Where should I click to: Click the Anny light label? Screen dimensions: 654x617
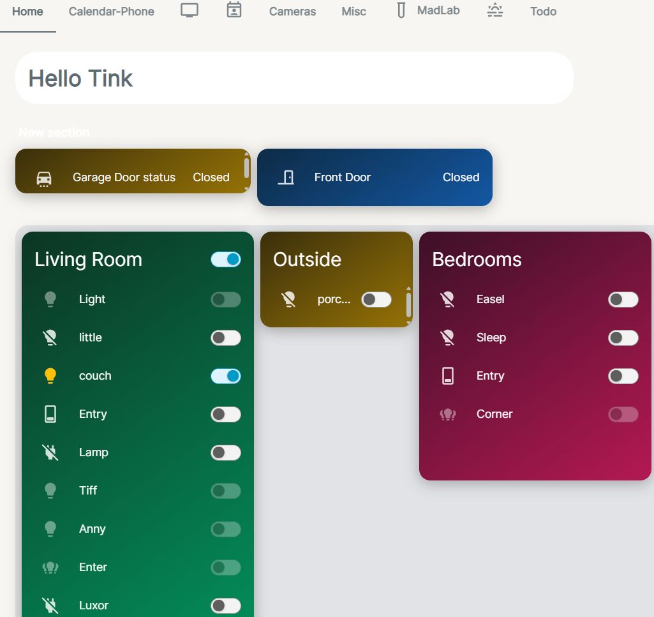(92, 529)
